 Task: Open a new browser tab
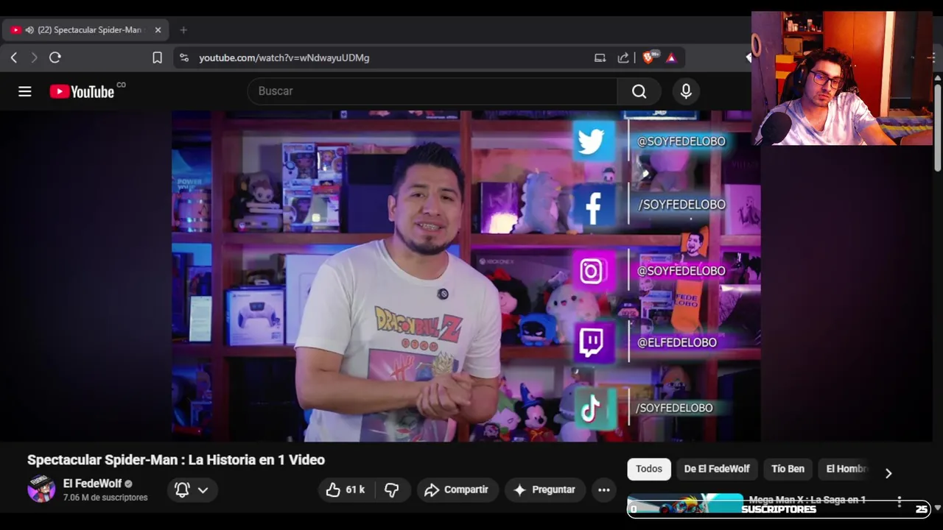[x=183, y=30]
